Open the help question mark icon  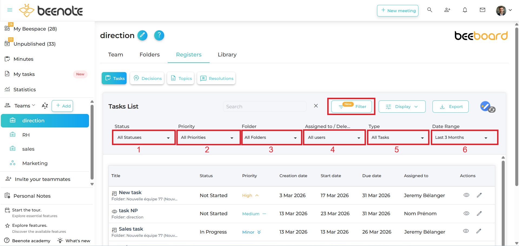tap(159, 35)
